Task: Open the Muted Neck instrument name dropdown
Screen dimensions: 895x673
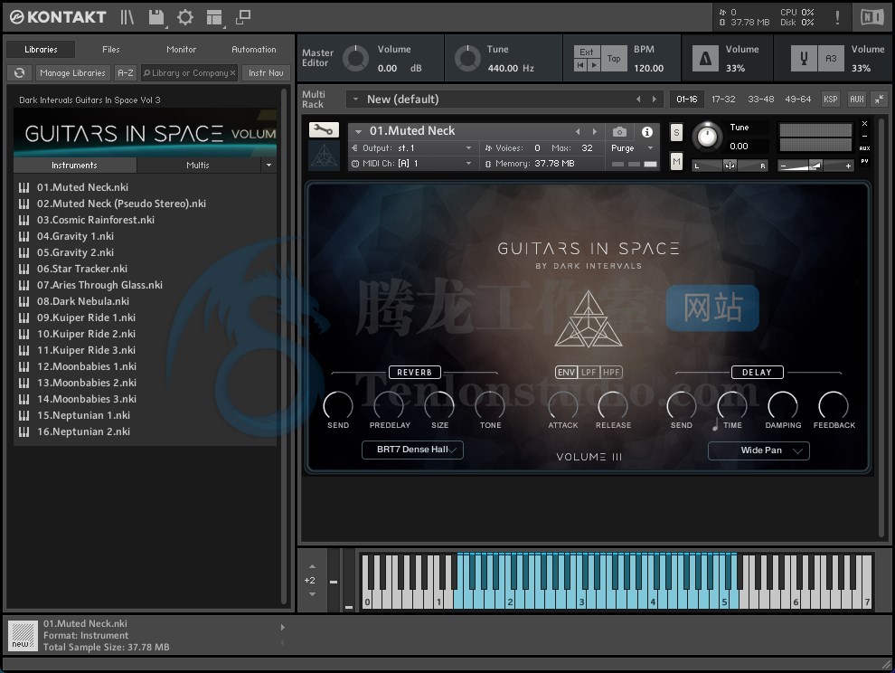Action: click(358, 132)
